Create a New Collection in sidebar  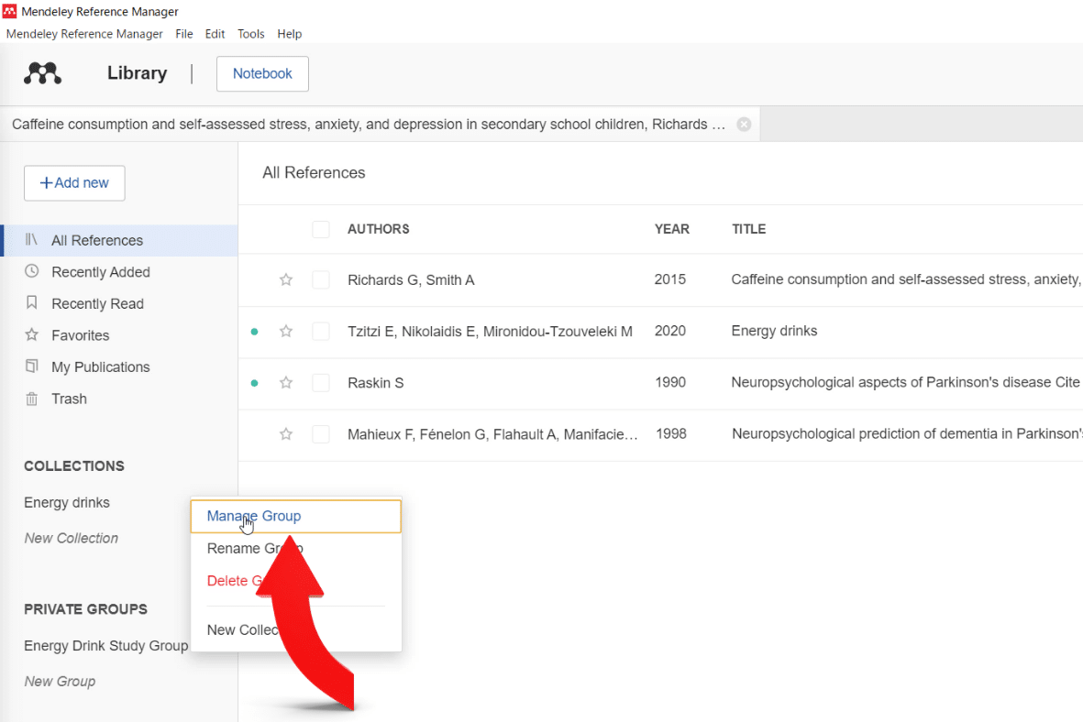(x=72, y=539)
